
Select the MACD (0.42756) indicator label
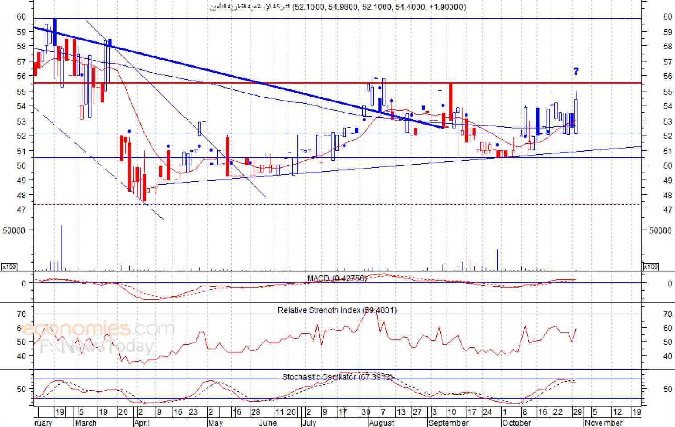[337, 278]
